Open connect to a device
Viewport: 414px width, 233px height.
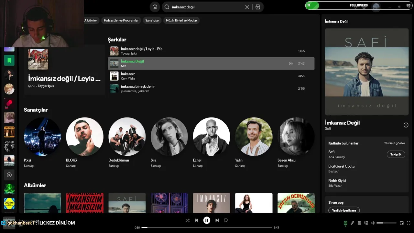[x=366, y=223]
